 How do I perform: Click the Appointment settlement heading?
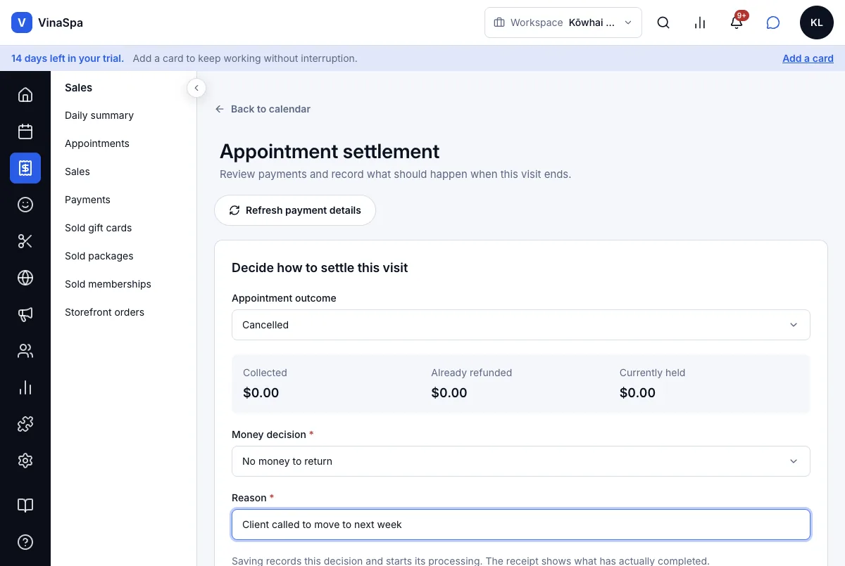coord(330,151)
